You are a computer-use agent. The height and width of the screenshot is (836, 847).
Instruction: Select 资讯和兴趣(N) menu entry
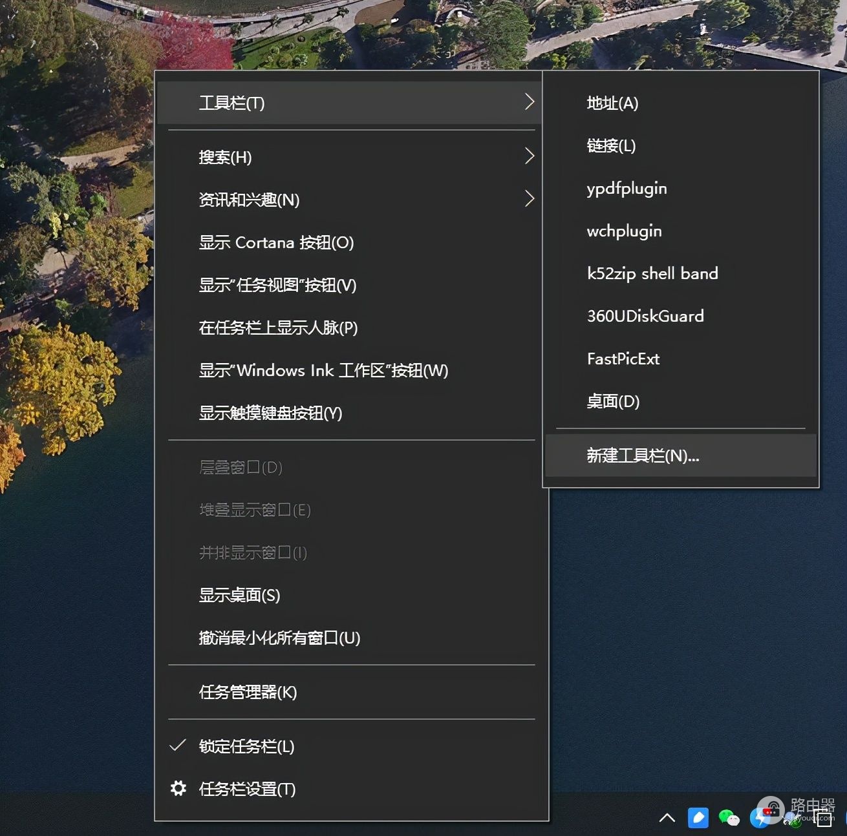(x=351, y=200)
